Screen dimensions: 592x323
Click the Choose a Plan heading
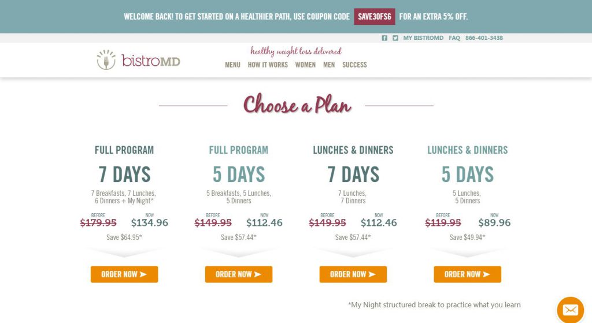click(297, 105)
